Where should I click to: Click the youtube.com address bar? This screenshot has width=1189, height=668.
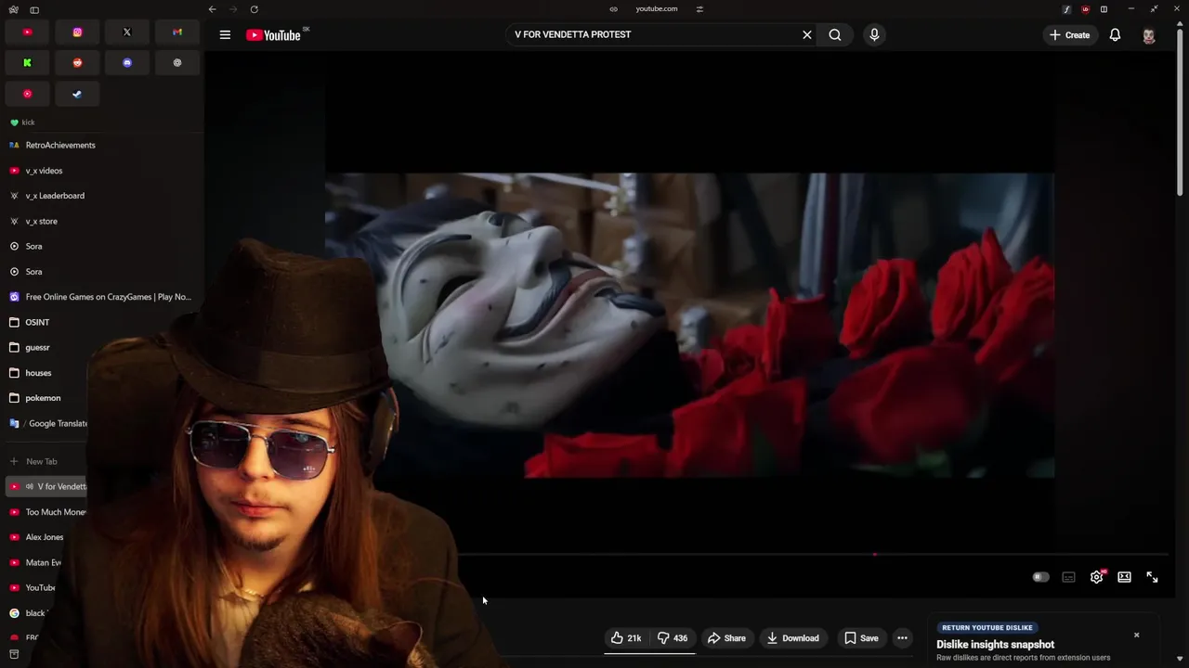(x=656, y=9)
